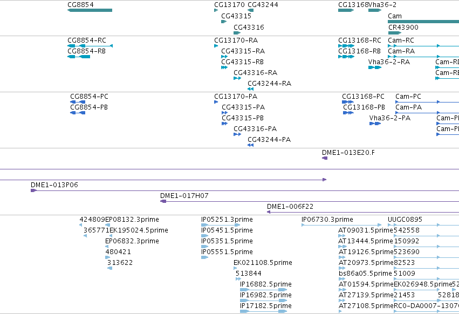The height and width of the screenshot is (314, 459).
Task: Click the CG13168-RB transcript
Action: click(346, 57)
